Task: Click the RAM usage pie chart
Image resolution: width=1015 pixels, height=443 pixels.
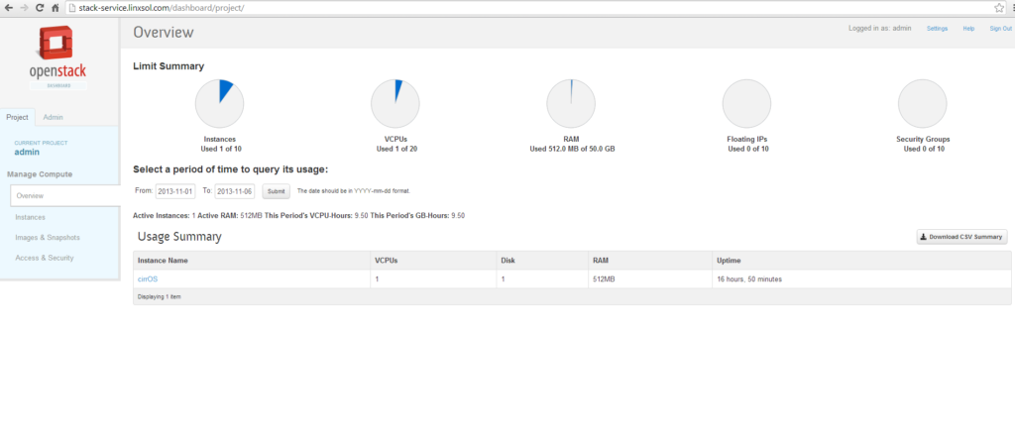Action: [x=571, y=104]
